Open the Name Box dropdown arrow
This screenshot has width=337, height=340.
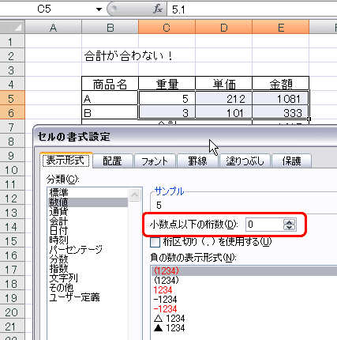pos(99,9)
